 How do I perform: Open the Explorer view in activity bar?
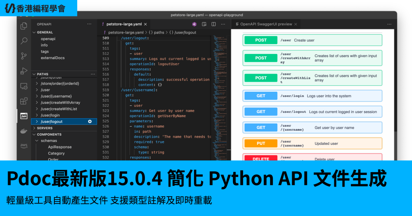(24, 26)
